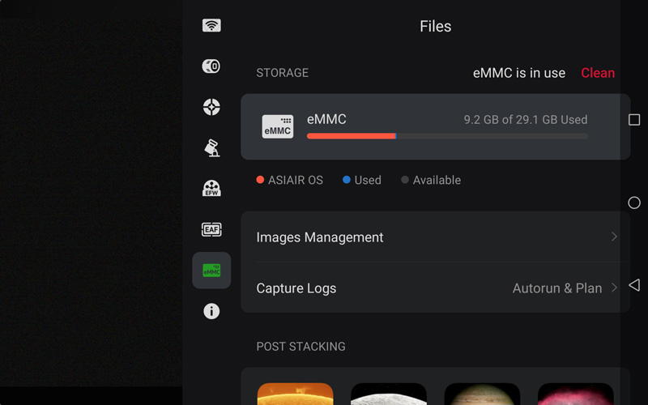This screenshot has width=648, height=405.
Task: Open the Sun post stacking thumbnail
Action: pos(295,394)
